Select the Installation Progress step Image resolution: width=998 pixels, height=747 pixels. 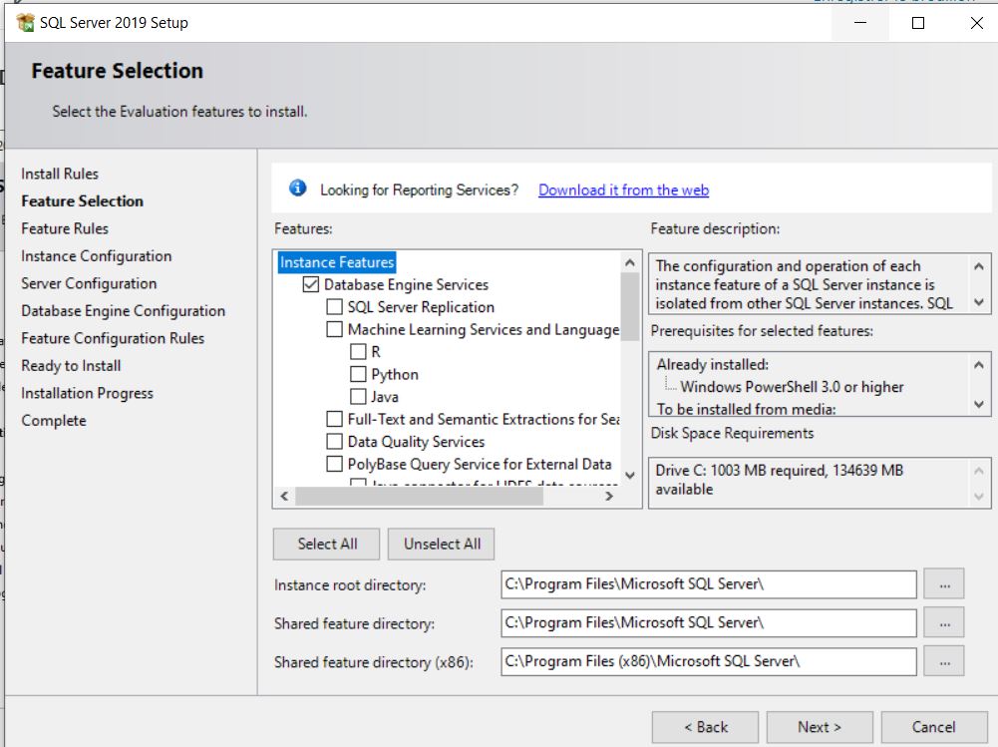point(87,393)
